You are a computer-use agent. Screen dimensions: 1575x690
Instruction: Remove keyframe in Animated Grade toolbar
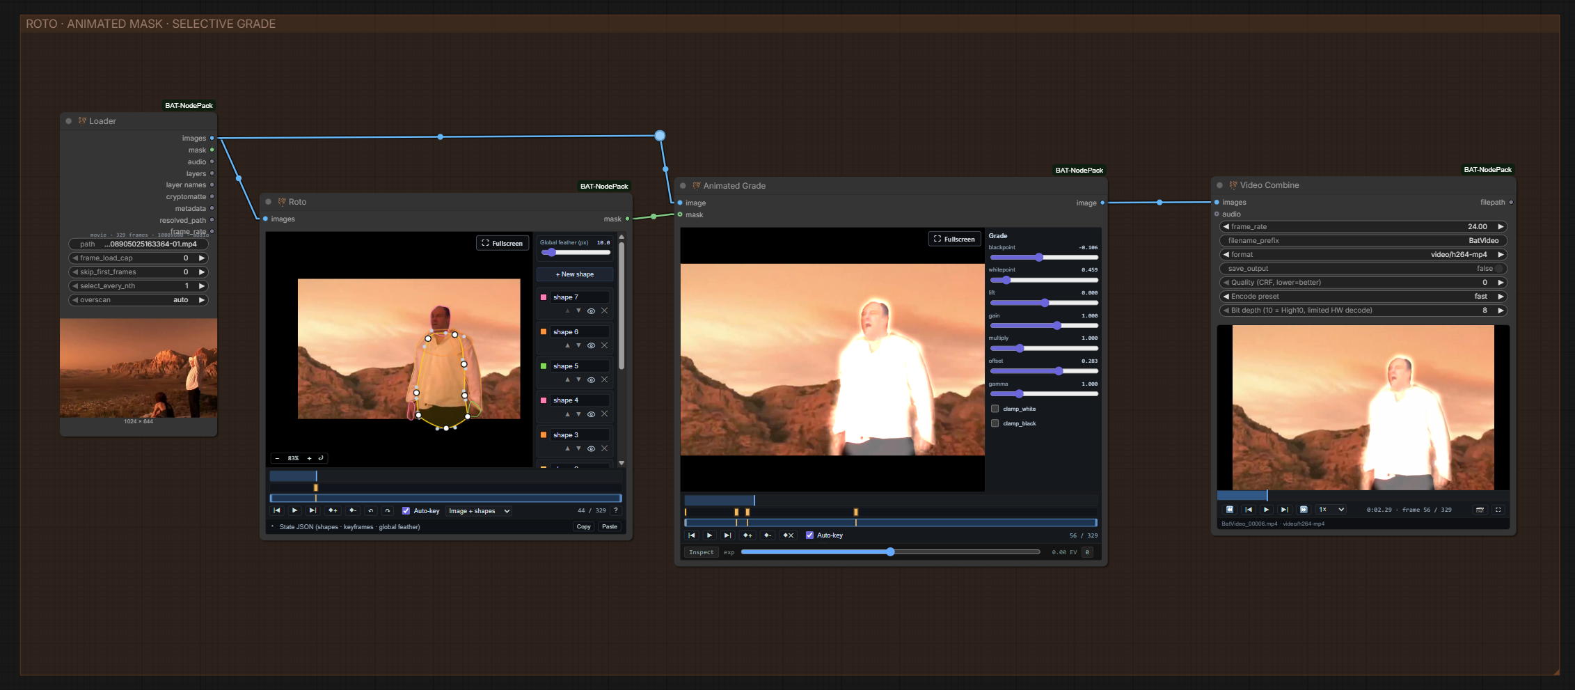coord(768,535)
